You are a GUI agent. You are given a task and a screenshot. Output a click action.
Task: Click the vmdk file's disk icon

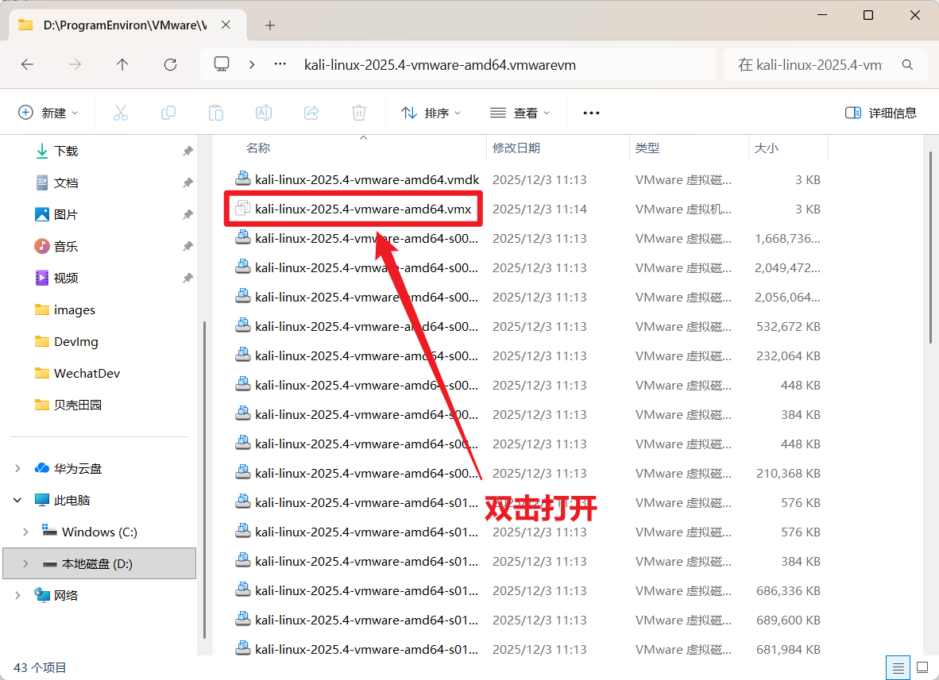242,179
